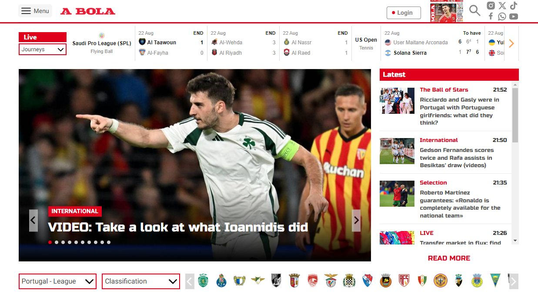The image size is (538, 297).
Task: Choose the Benfica eagle crest
Action: 331,281
